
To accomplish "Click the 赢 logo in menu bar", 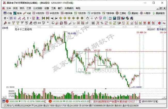I will pos(4,8).
